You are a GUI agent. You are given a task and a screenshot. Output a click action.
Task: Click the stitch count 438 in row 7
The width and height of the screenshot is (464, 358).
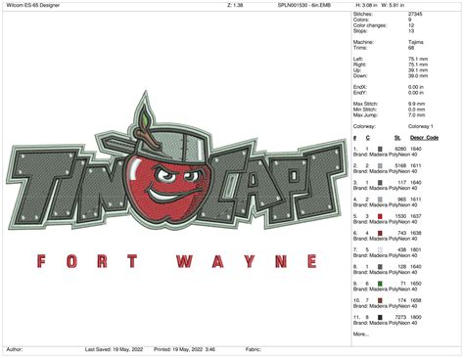pos(401,249)
